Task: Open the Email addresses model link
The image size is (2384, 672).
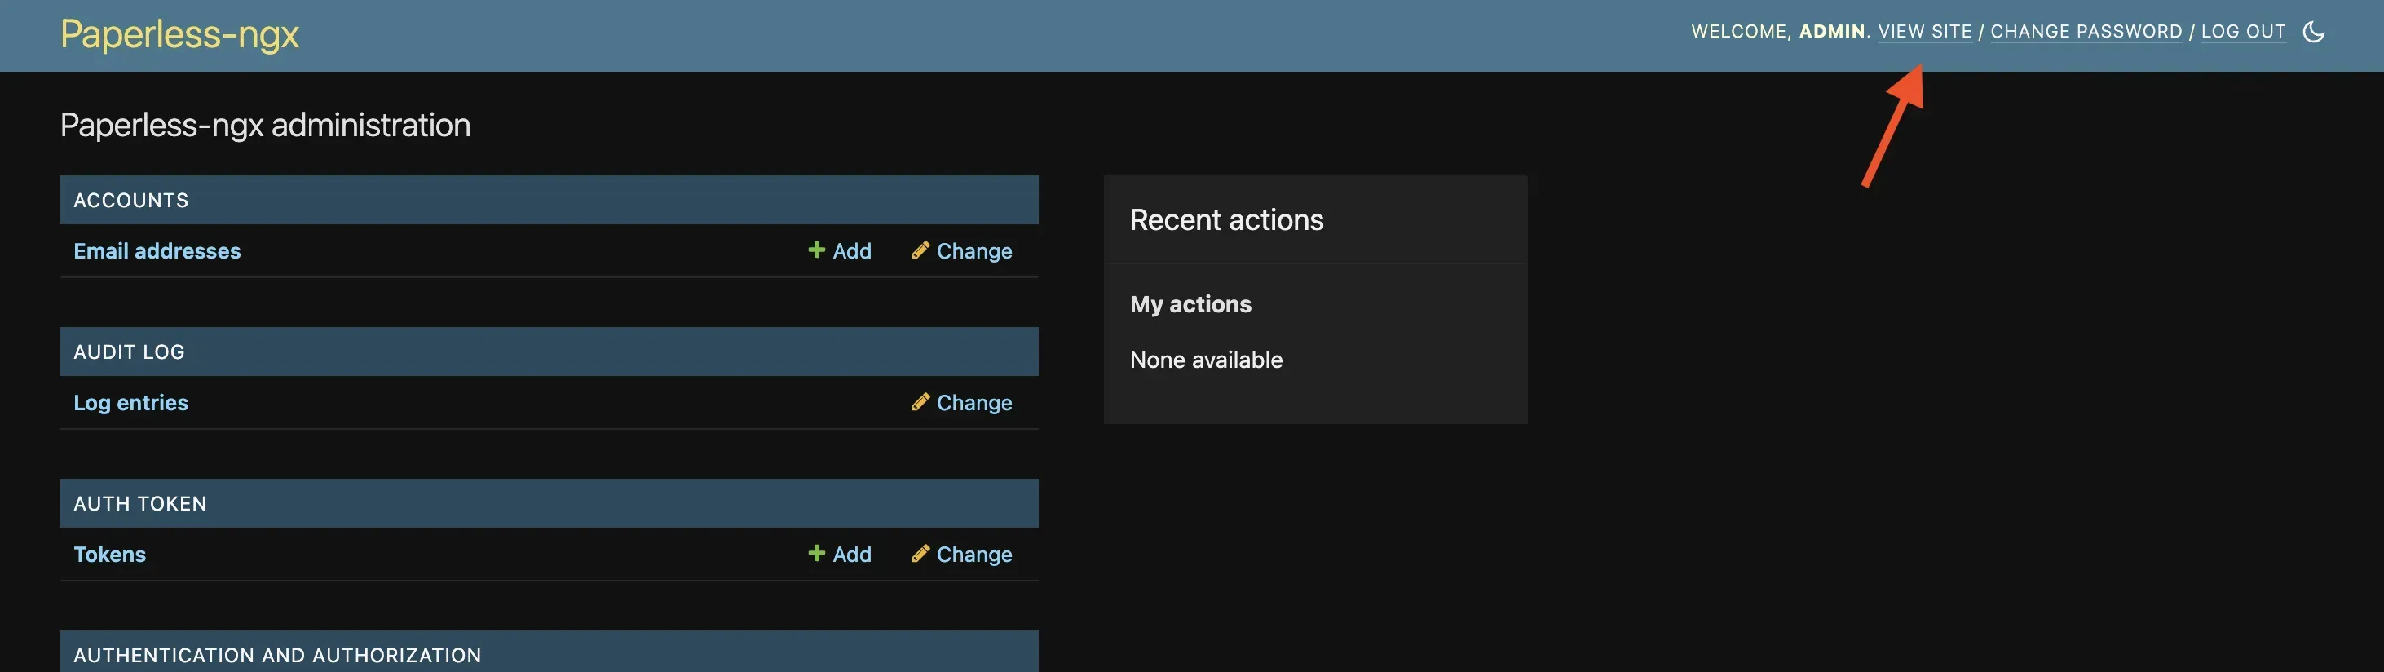Action: [157, 251]
